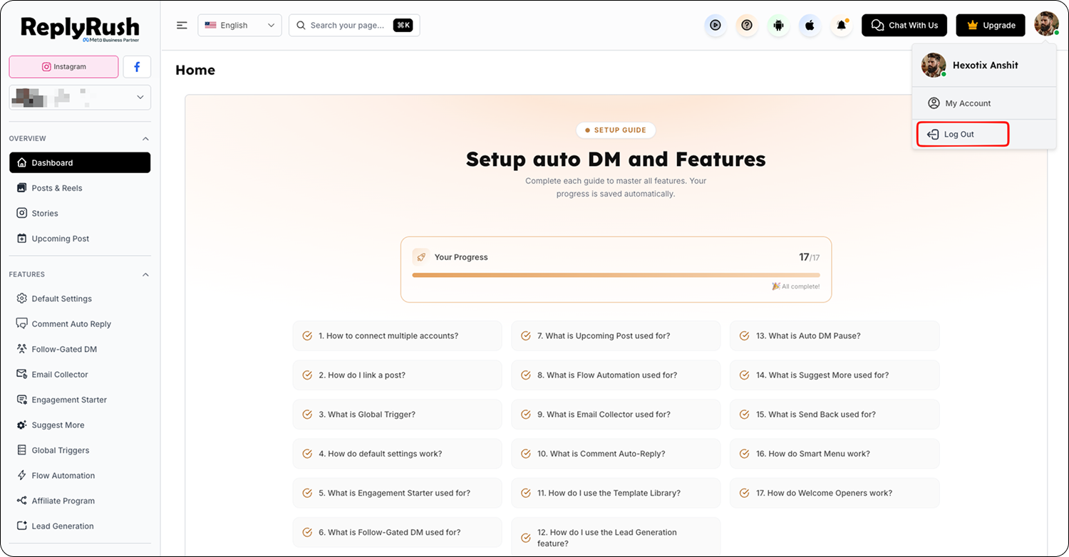The height and width of the screenshot is (557, 1069).
Task: Click the check mark on guide 6, Follow-Gated DM
Action: (308, 532)
